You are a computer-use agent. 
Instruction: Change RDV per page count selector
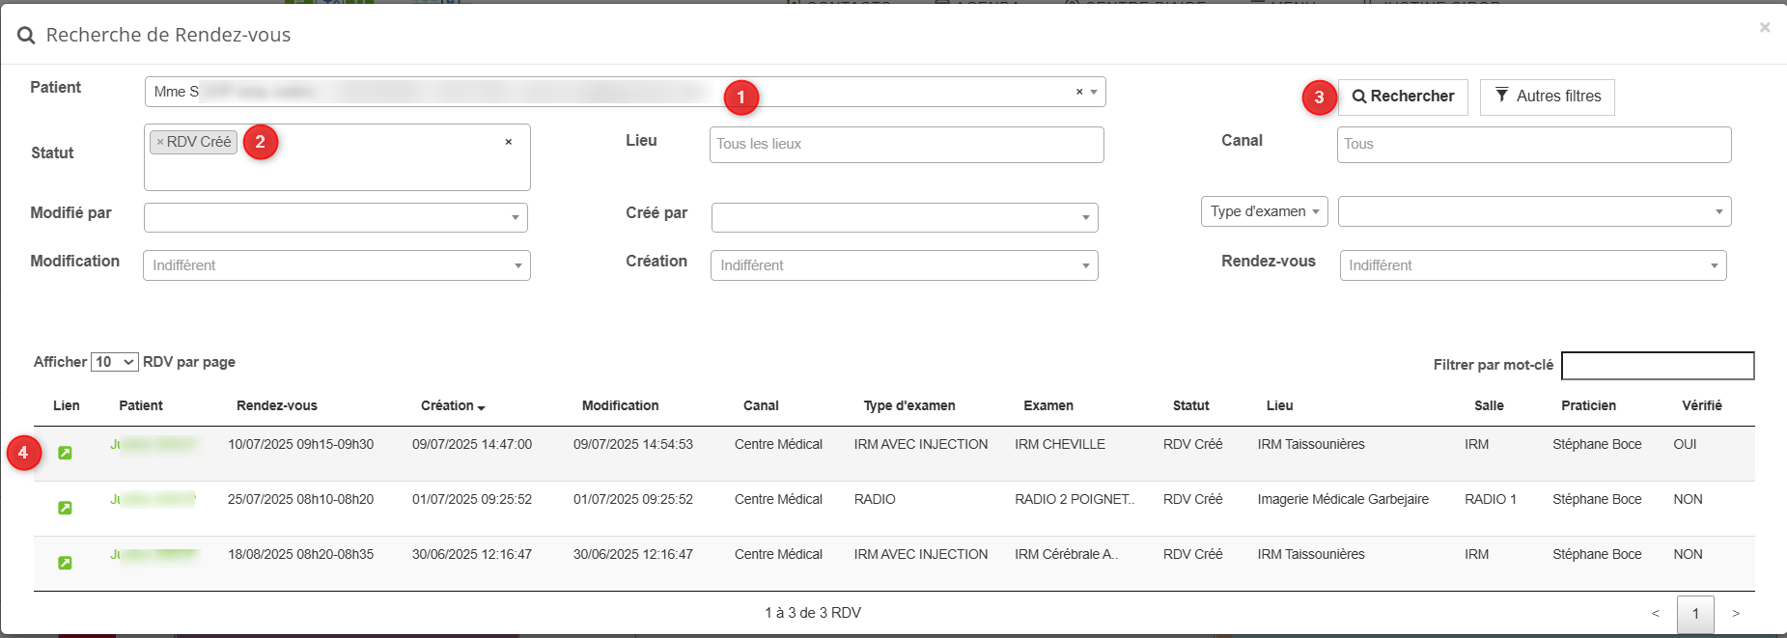[114, 362]
